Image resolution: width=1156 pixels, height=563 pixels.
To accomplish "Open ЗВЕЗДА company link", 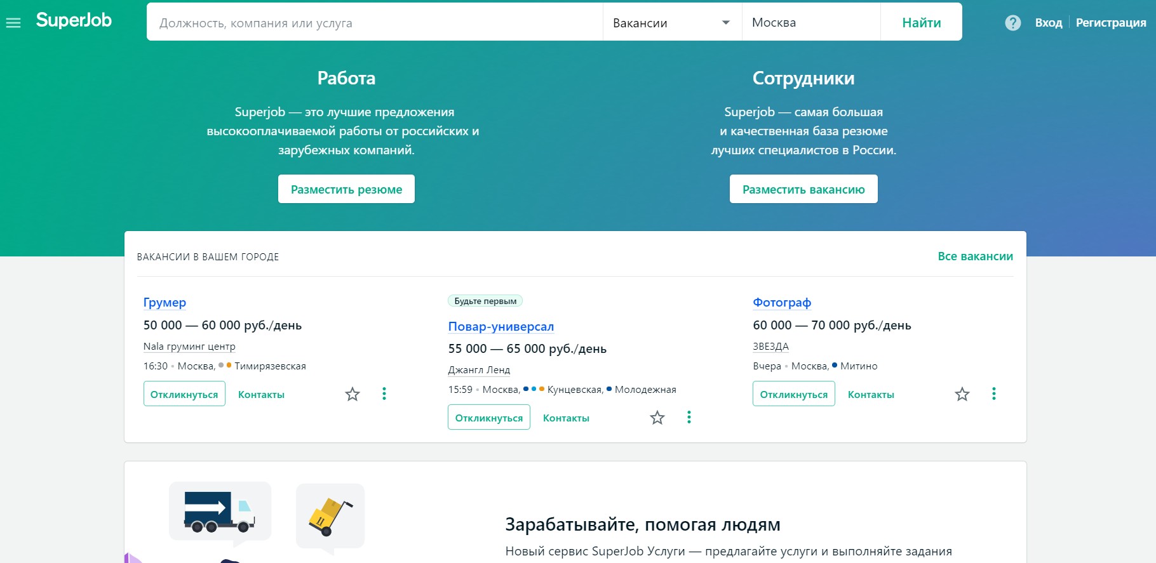I will click(770, 347).
